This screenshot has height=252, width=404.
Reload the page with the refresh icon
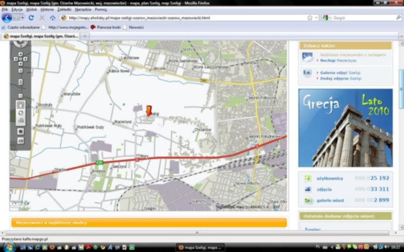pos(31,18)
